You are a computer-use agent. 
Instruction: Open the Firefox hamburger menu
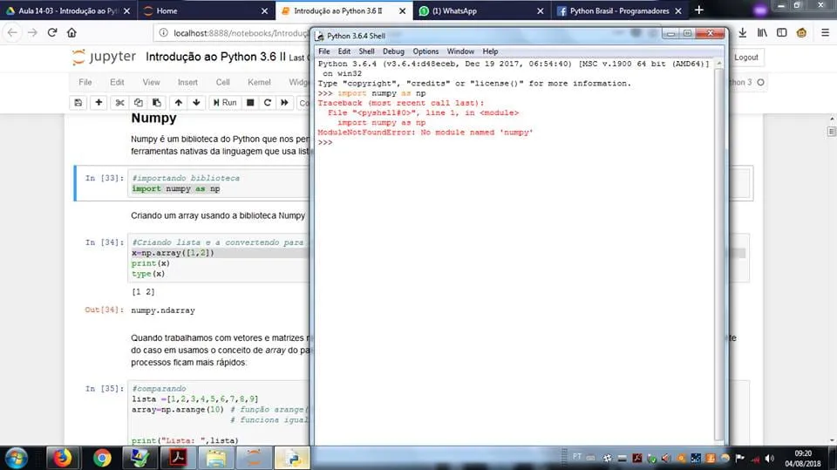(x=823, y=32)
